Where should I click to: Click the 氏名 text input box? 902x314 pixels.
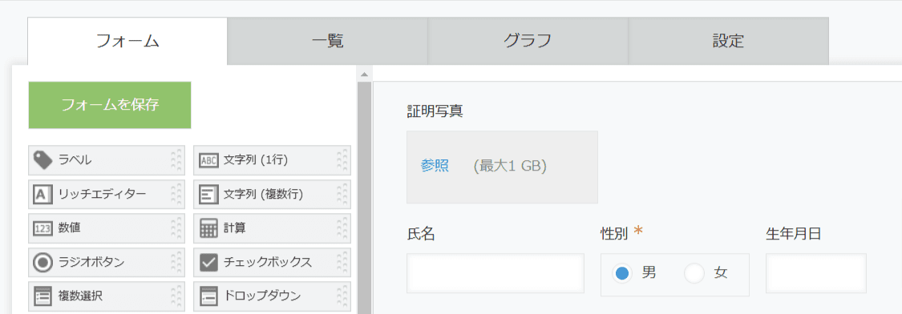click(495, 273)
